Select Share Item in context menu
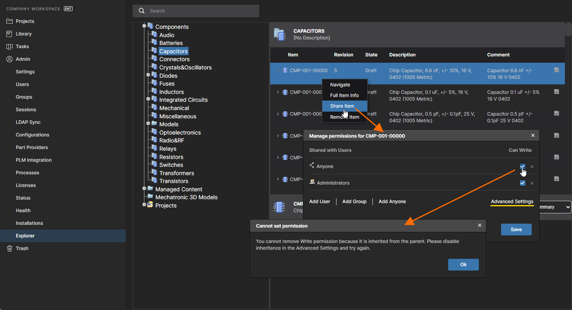The width and height of the screenshot is (572, 310). point(342,106)
